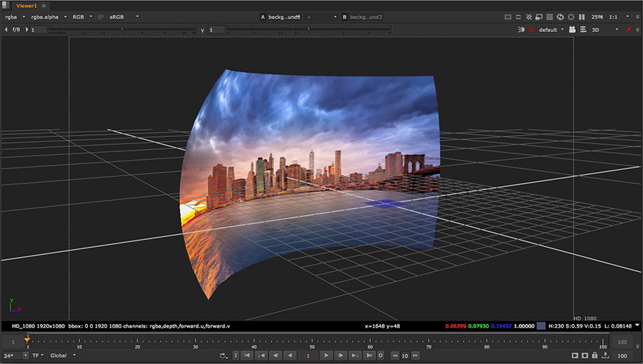The height and width of the screenshot is (364, 643).
Task: Toggle the IP input process button
Action: click(x=101, y=16)
